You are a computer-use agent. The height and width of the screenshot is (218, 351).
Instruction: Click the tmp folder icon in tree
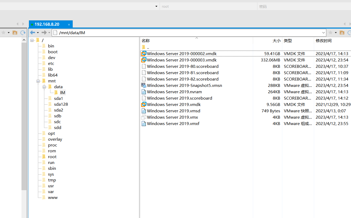coord(44,180)
